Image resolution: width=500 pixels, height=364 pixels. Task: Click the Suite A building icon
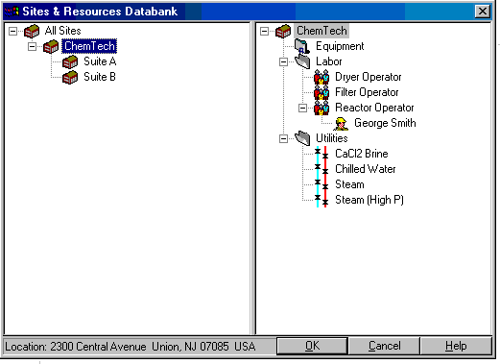tap(70, 61)
